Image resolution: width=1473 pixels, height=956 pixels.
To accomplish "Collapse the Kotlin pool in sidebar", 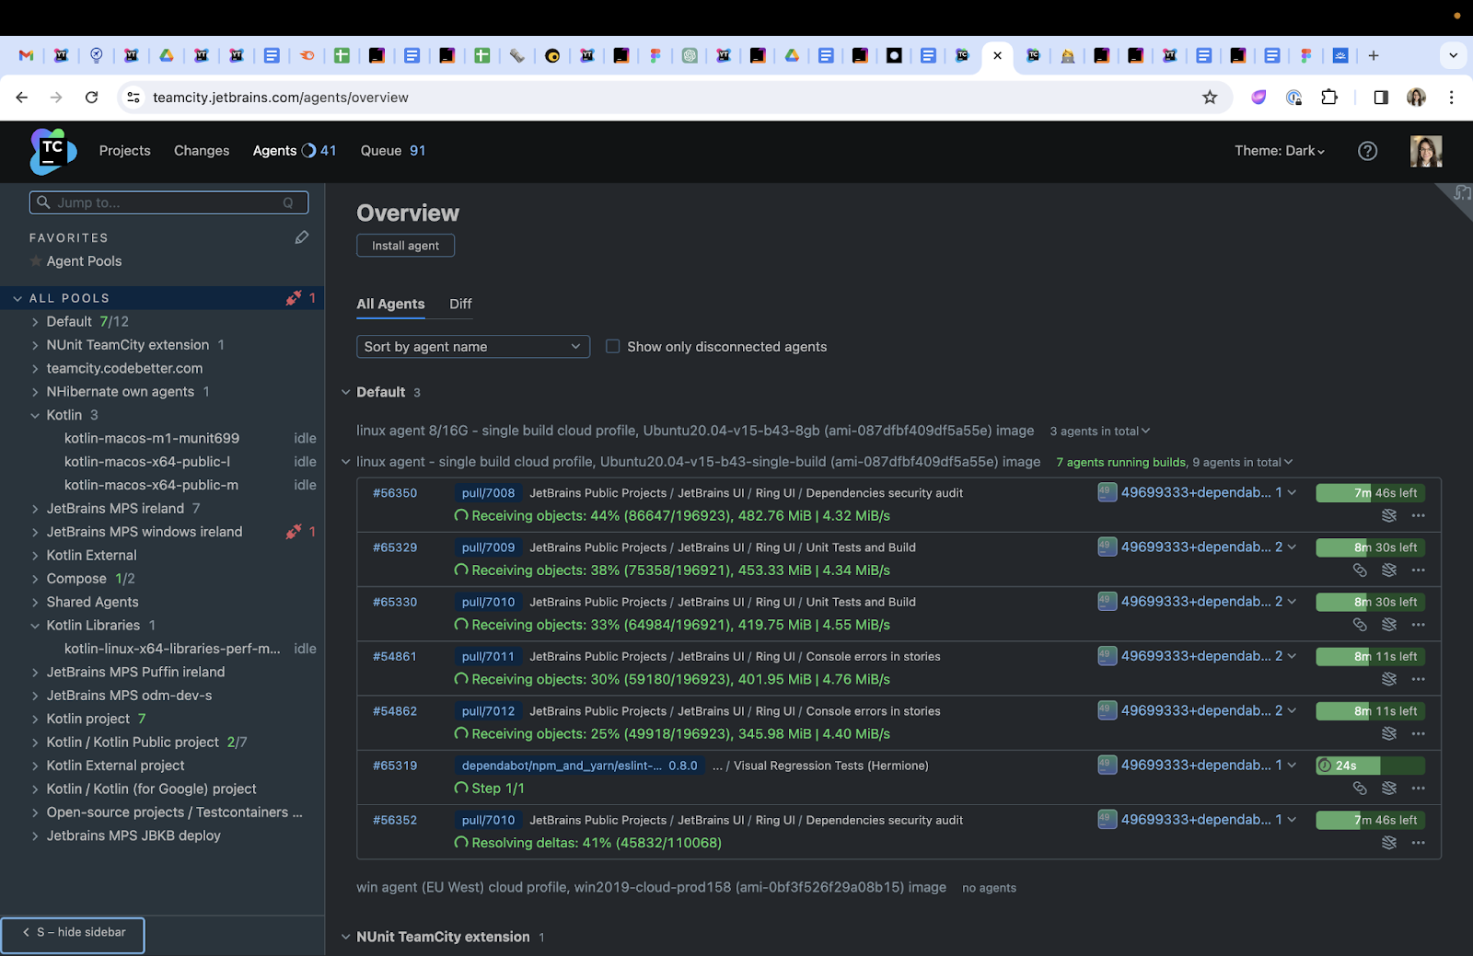I will 35,415.
